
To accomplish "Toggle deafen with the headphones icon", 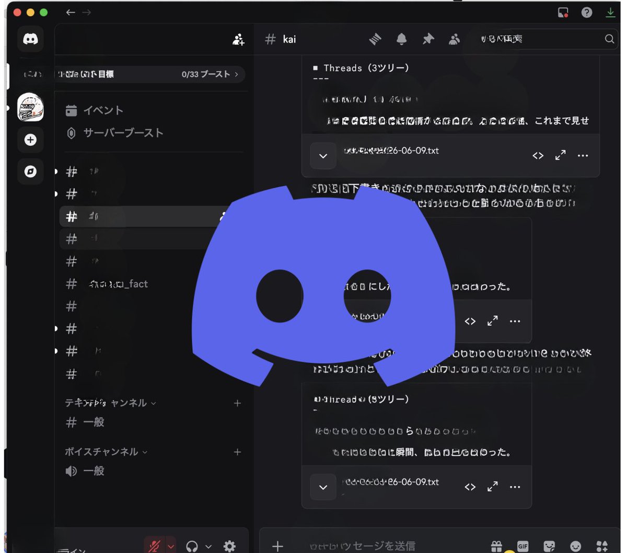I will (x=192, y=546).
